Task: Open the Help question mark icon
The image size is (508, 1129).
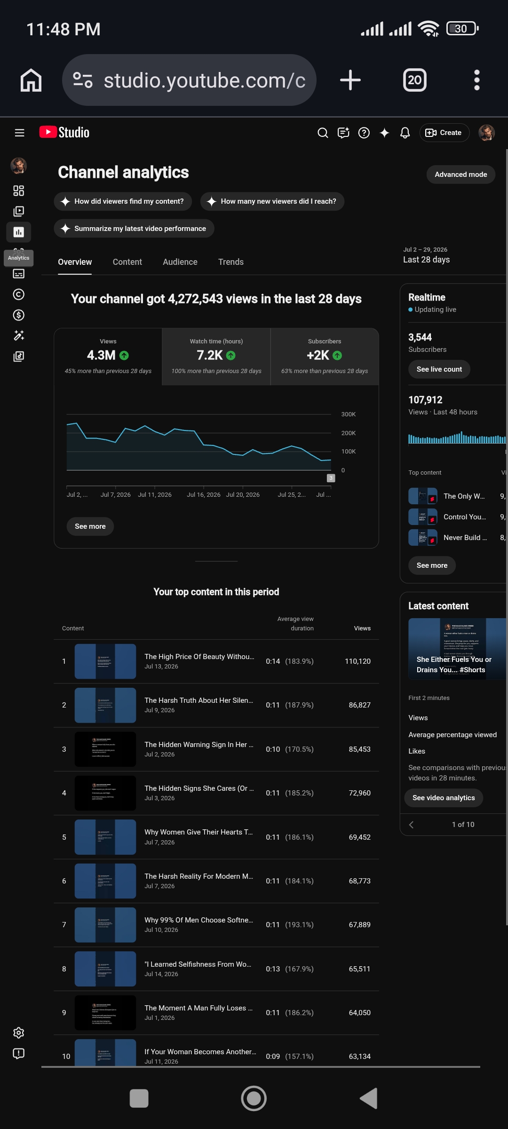Action: click(364, 133)
